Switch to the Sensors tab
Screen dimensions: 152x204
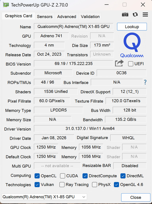click(45, 17)
